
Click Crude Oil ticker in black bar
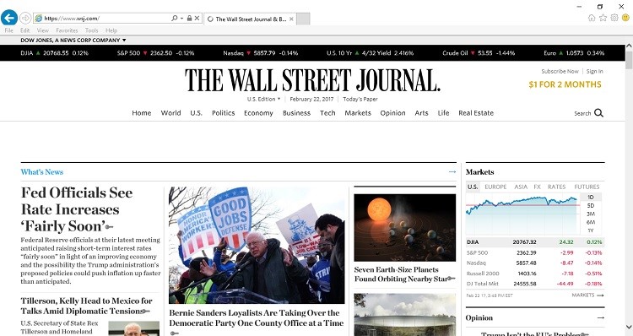click(479, 53)
